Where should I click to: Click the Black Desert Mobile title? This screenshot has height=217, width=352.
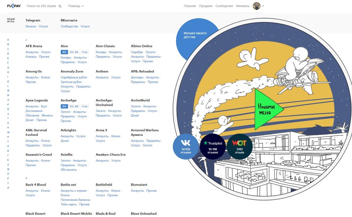[76, 214]
